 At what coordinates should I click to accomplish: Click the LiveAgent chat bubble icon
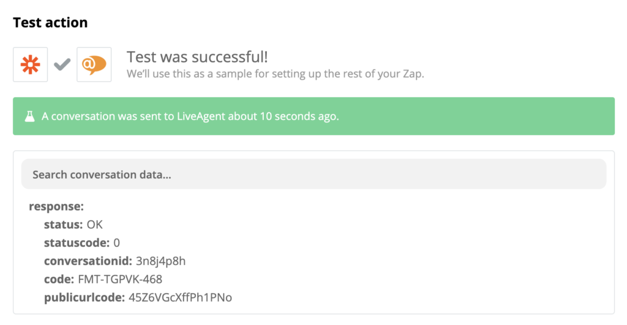coord(94,64)
